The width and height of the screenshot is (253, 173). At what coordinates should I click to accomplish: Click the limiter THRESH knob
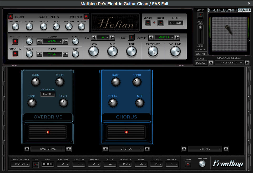coord(202,164)
